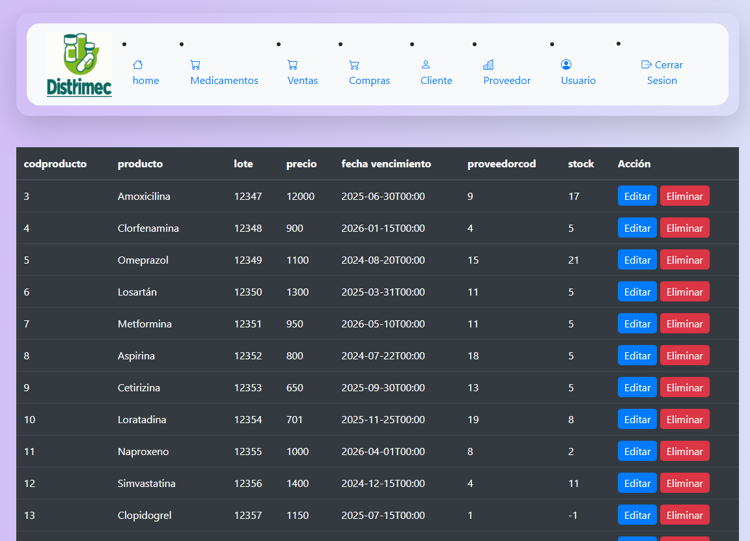Remove Clopidogrel using Eliminar button

coord(684,515)
